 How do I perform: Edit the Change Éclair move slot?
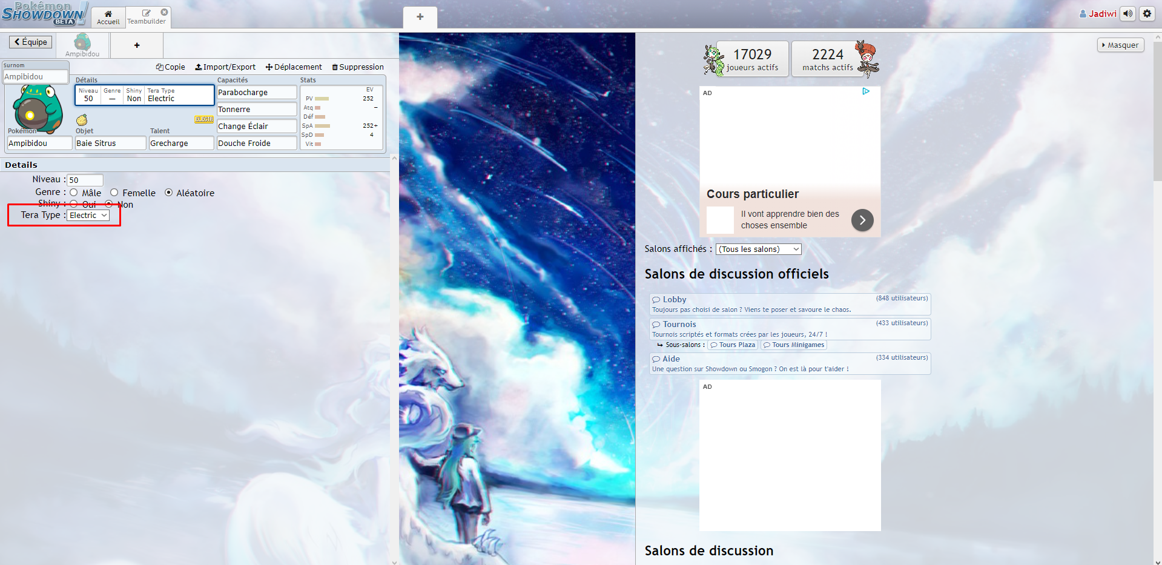point(257,127)
